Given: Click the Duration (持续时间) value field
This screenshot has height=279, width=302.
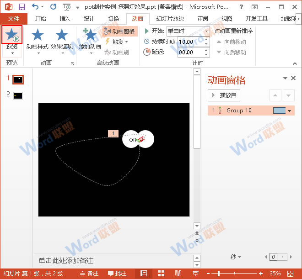Looking at the screenshot, I should tap(191, 42).
